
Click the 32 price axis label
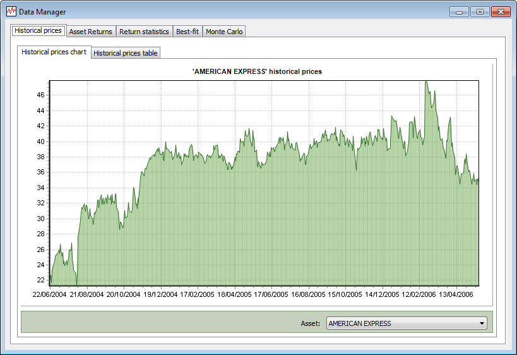click(x=40, y=203)
